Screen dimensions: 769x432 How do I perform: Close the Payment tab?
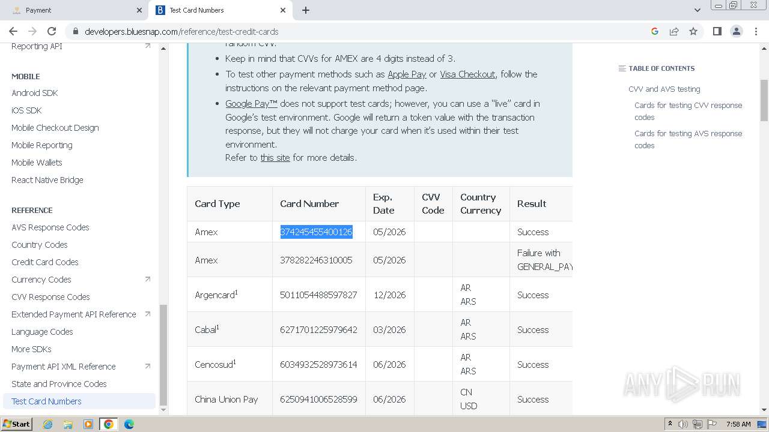[139, 10]
